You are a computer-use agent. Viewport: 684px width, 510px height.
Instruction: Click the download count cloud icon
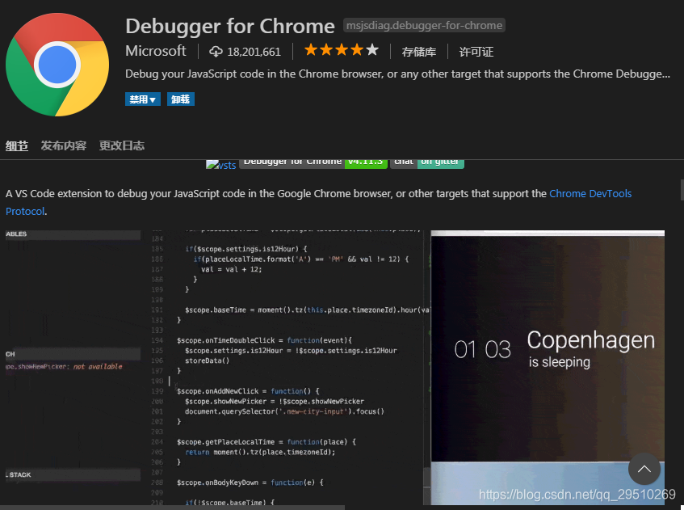tap(216, 52)
